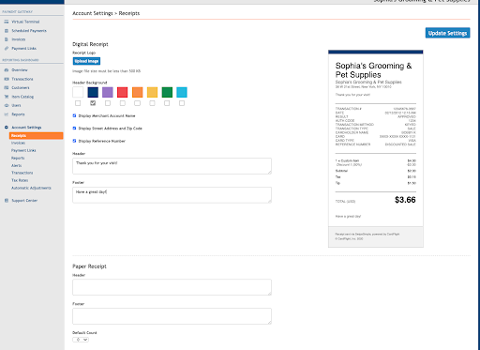Click the Update Settings button

[x=447, y=33]
